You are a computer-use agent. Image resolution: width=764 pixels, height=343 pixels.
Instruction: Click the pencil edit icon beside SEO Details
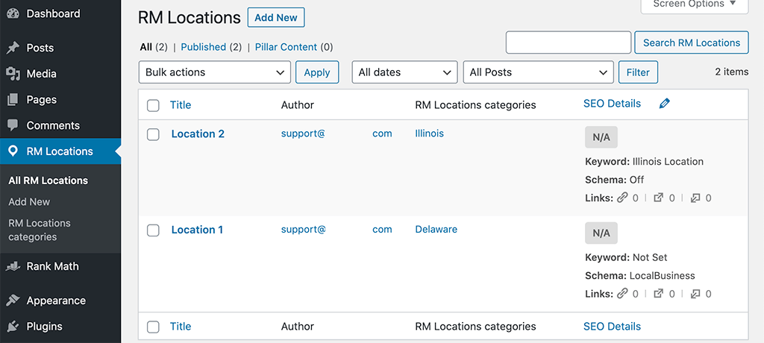click(664, 104)
